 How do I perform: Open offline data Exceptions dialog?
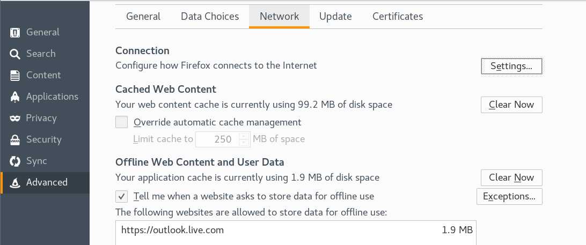(x=509, y=197)
